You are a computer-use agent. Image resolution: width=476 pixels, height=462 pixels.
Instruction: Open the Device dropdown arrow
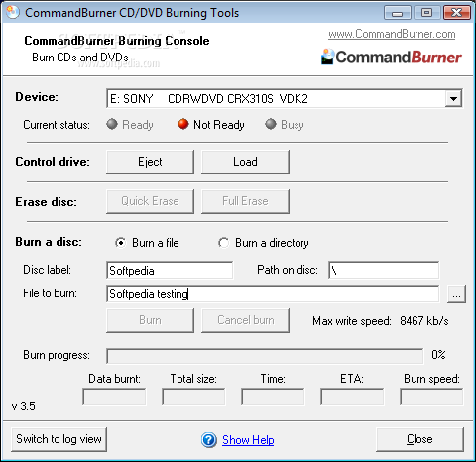coord(453,98)
